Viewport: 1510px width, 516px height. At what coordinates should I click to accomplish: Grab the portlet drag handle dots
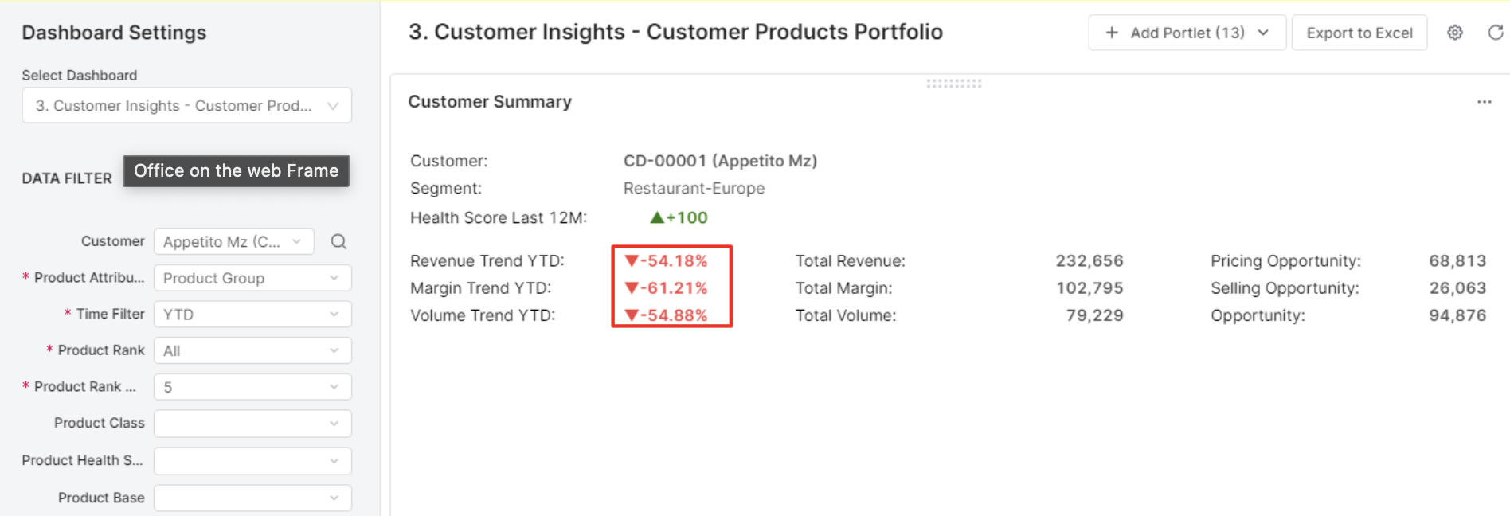coord(953,83)
